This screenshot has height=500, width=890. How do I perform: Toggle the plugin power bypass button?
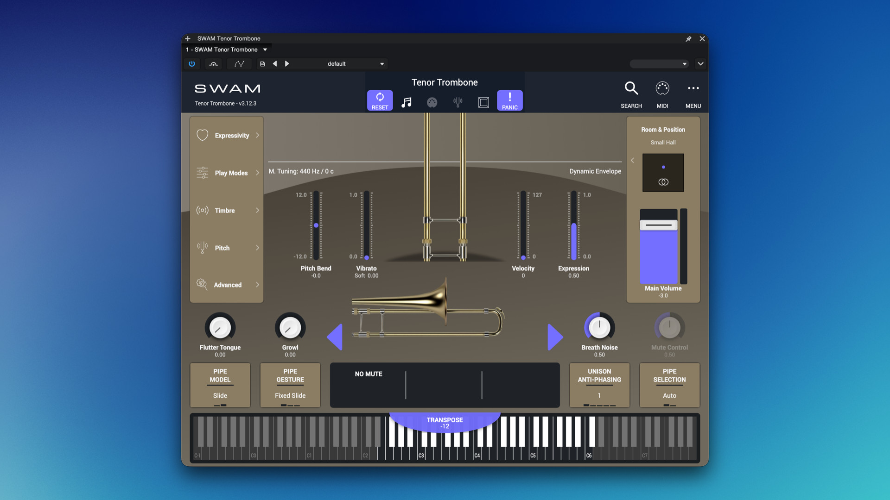192,64
